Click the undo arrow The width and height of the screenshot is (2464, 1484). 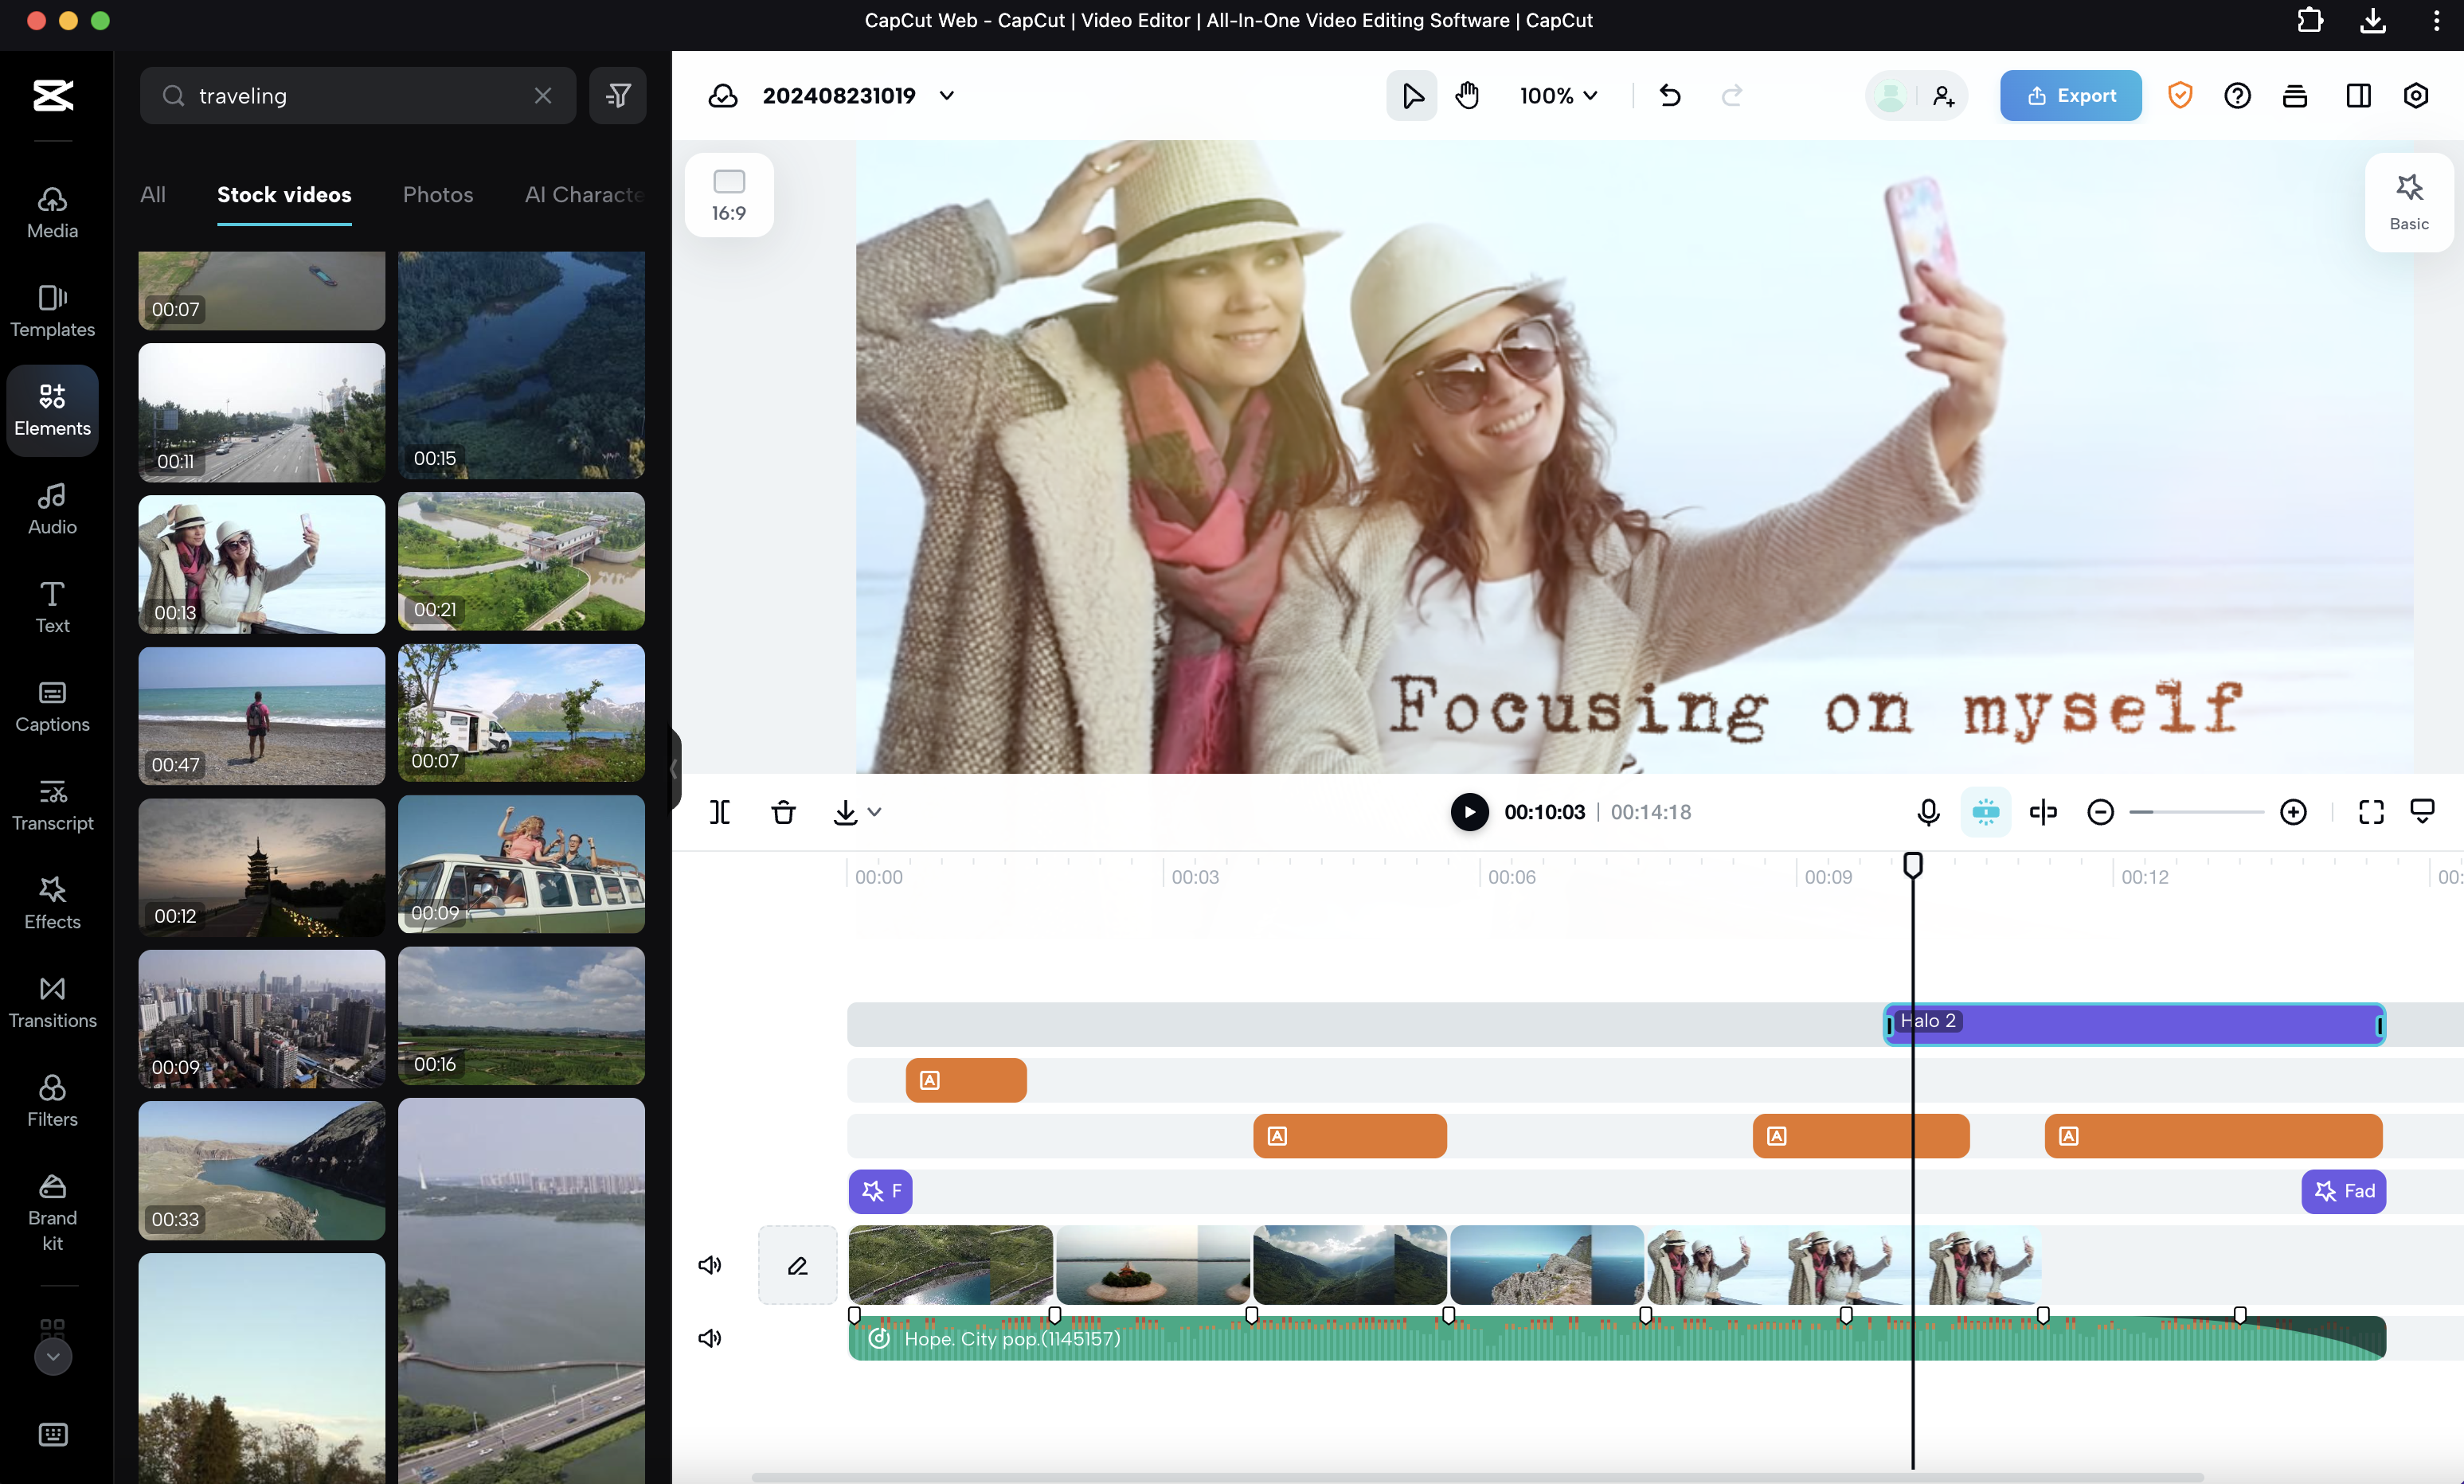click(1670, 96)
